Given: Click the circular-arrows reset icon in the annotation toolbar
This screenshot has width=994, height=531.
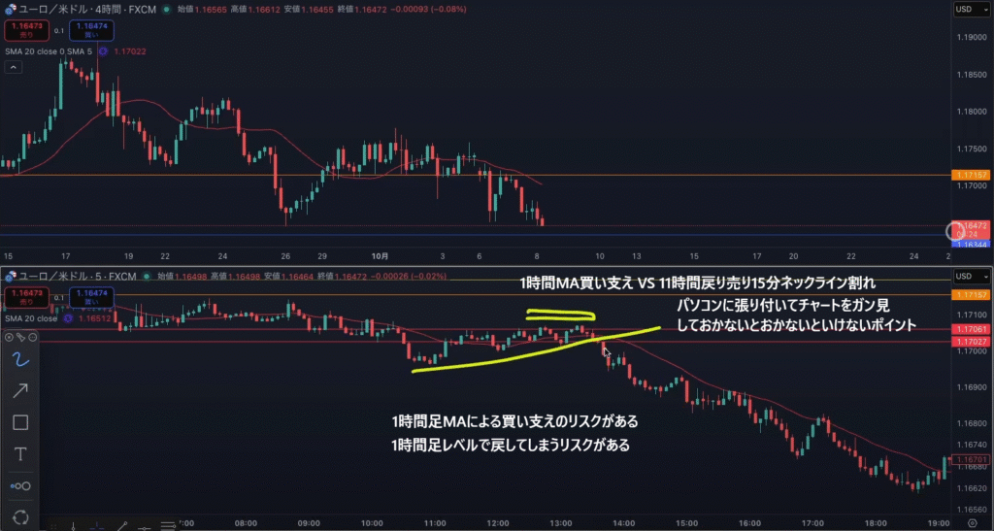Looking at the screenshot, I should [20, 517].
